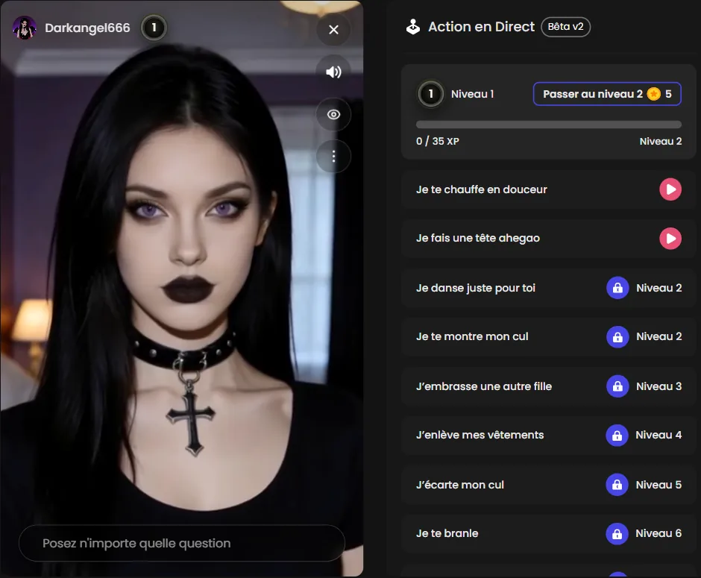Play the Je fais une tête ahegao action
Viewport: 701px width, 578px height.
(x=670, y=238)
